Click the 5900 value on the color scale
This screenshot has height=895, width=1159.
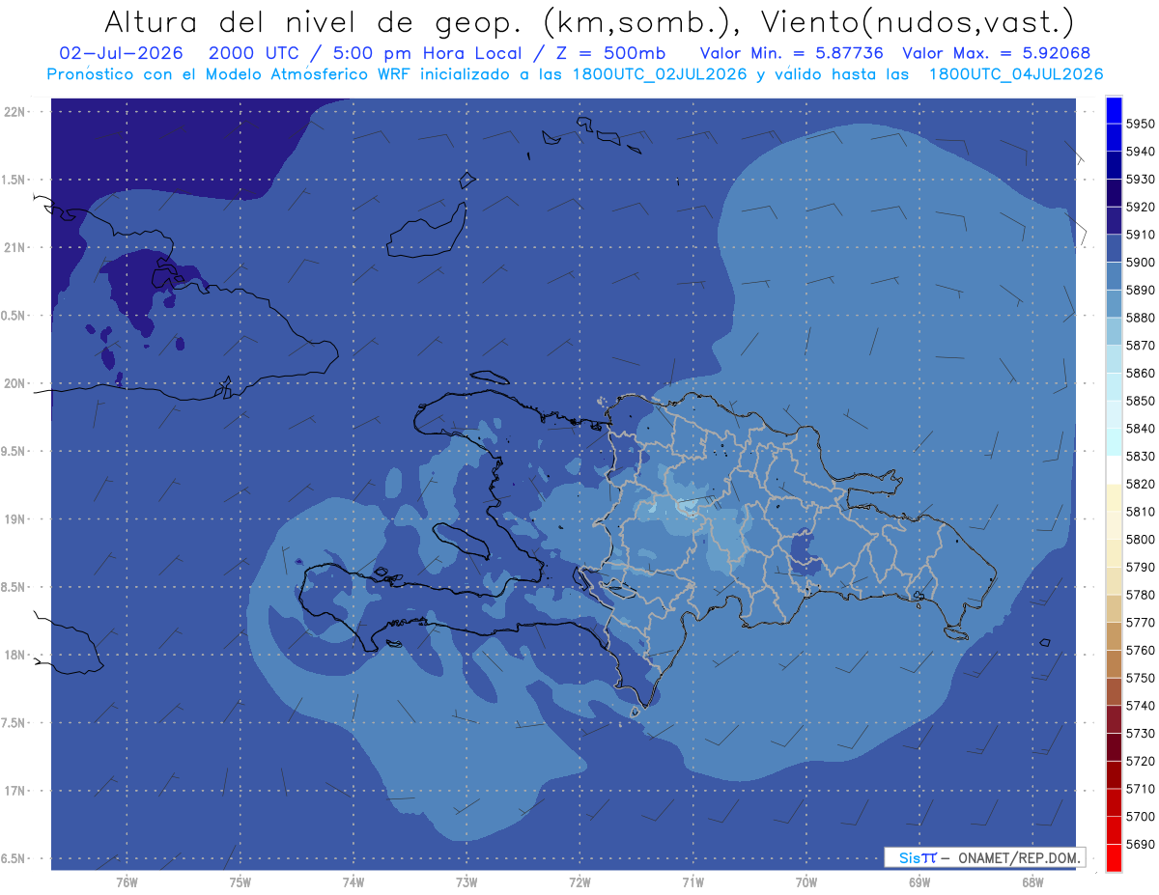click(x=1139, y=262)
